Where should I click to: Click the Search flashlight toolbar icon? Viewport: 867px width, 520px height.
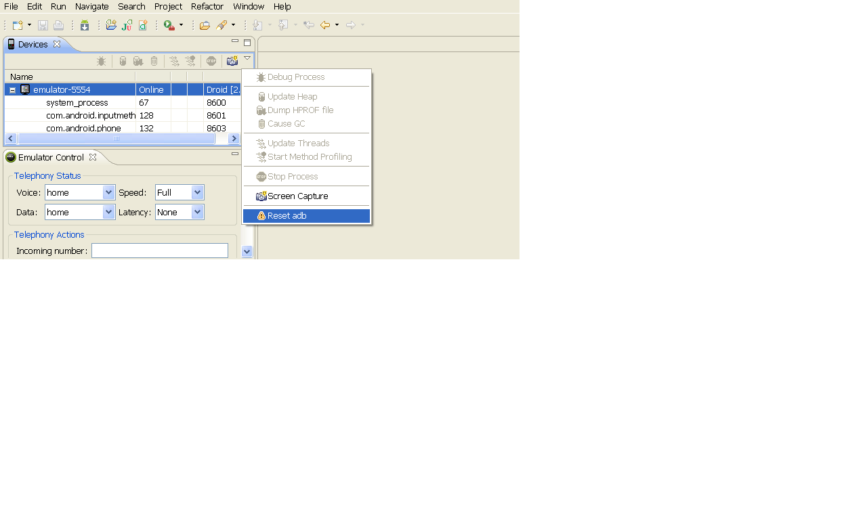coord(221,25)
